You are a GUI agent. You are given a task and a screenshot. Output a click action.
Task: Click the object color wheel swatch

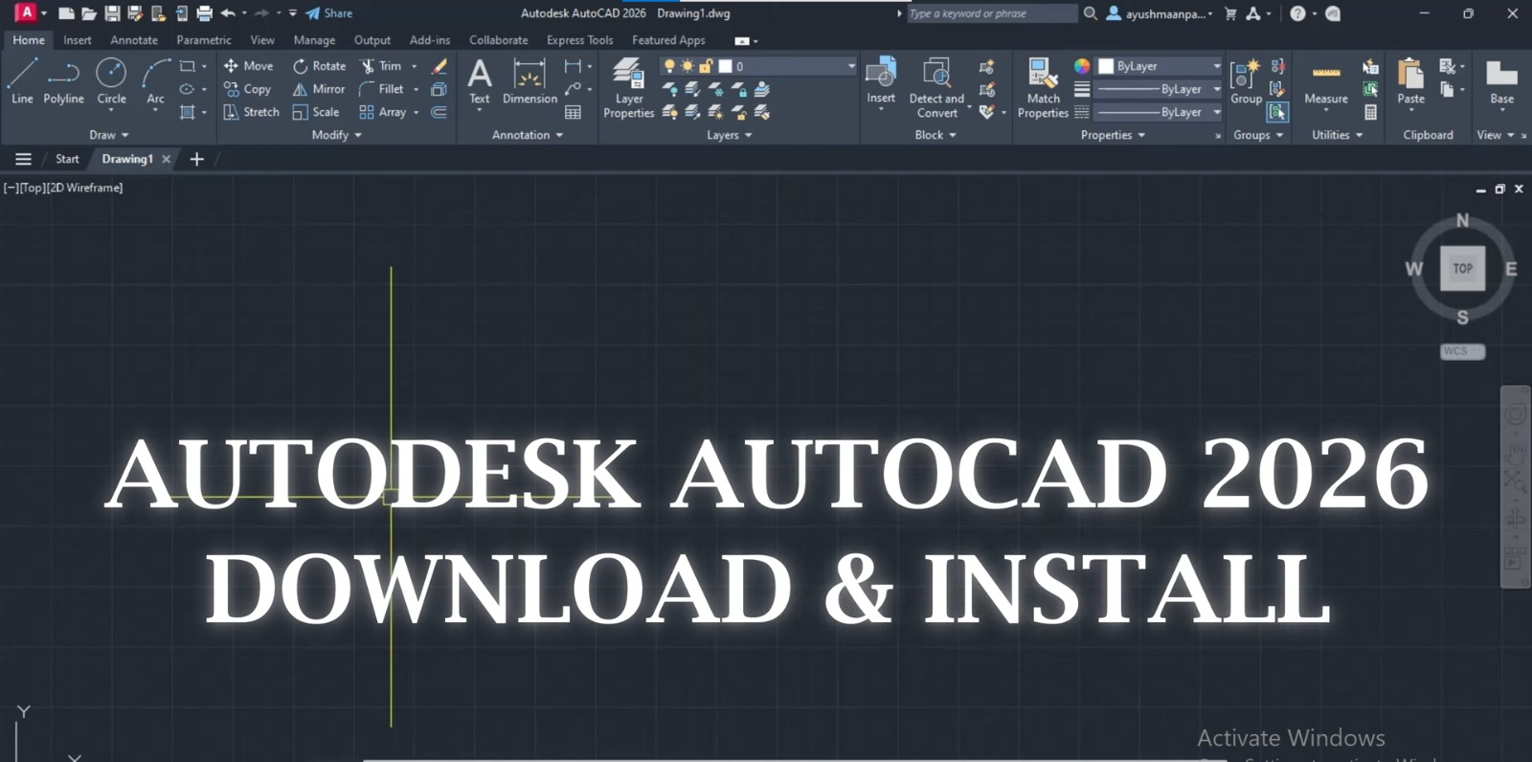1082,66
